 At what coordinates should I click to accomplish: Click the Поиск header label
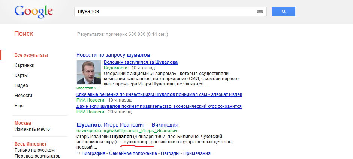[24, 34]
